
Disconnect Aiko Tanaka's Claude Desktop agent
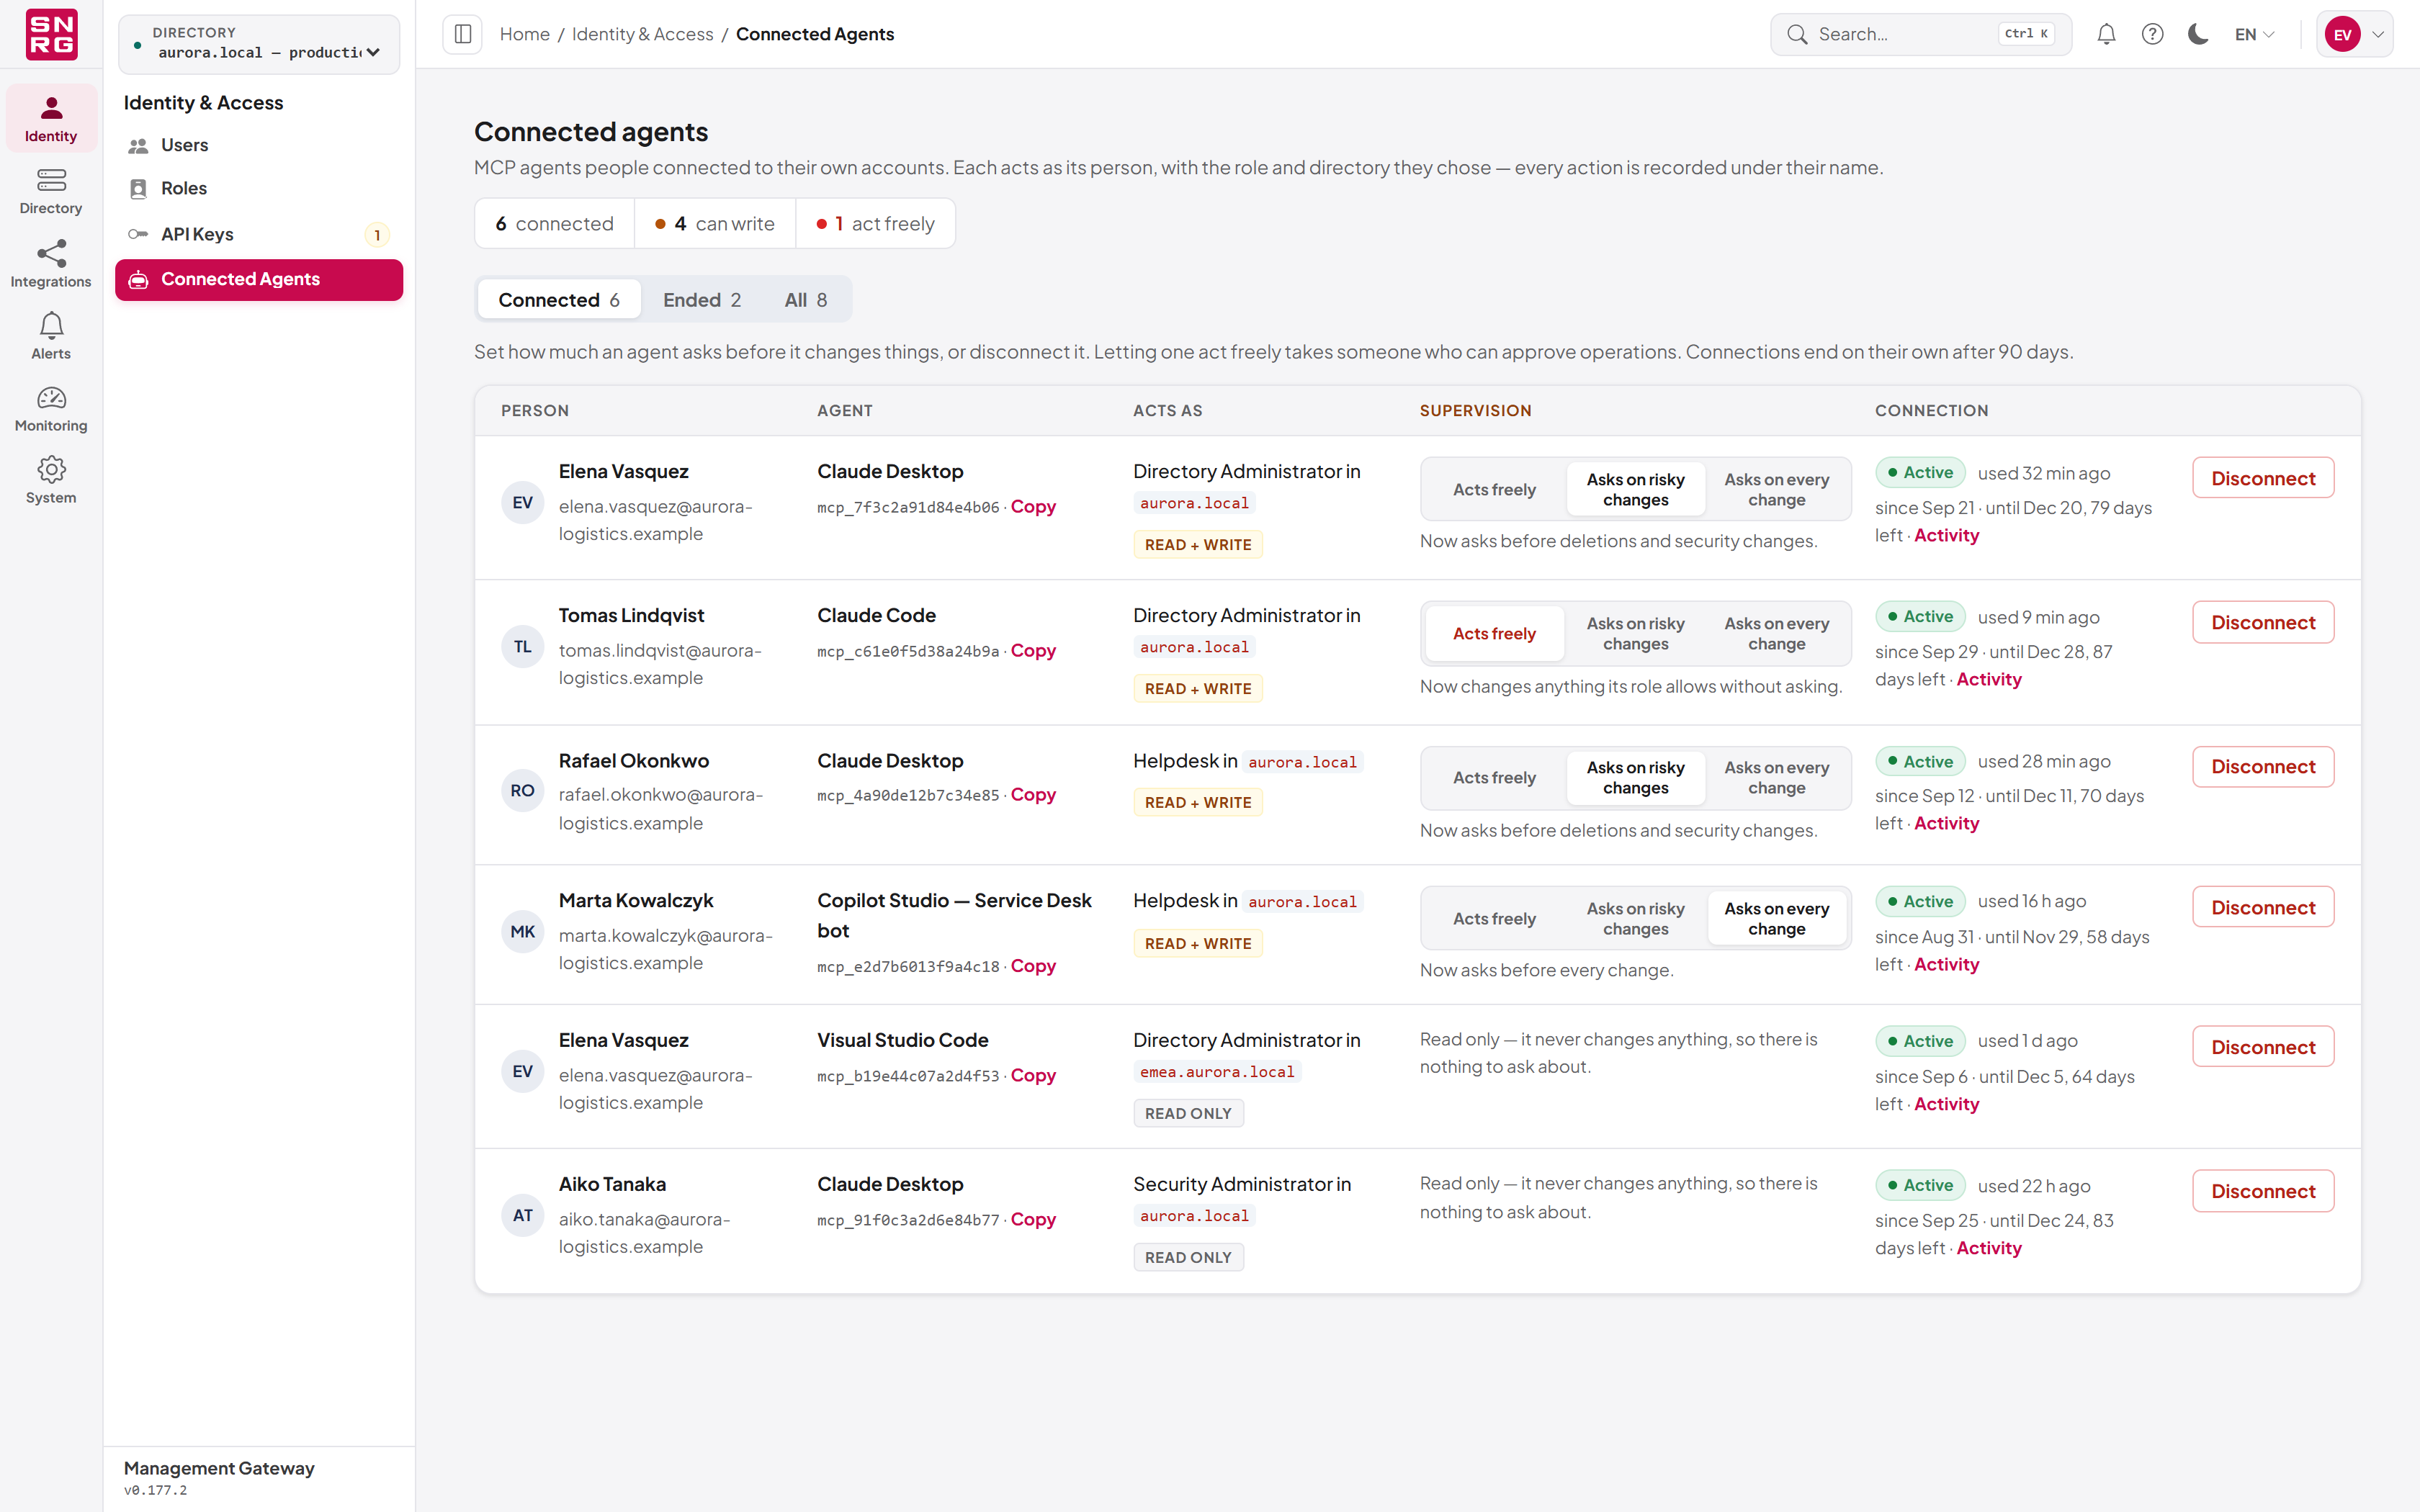(2263, 1191)
